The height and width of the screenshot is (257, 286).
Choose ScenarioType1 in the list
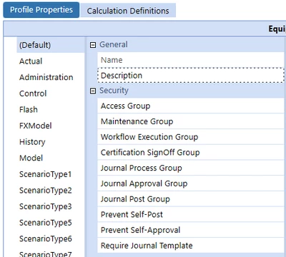click(x=51, y=174)
